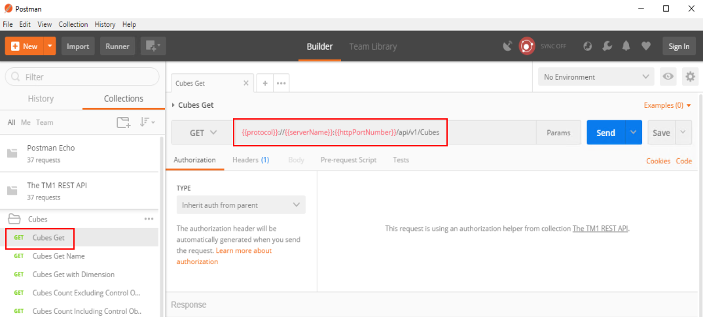This screenshot has height=317, width=703.
Task: Show notifications with the bell icon
Action: 626,46
